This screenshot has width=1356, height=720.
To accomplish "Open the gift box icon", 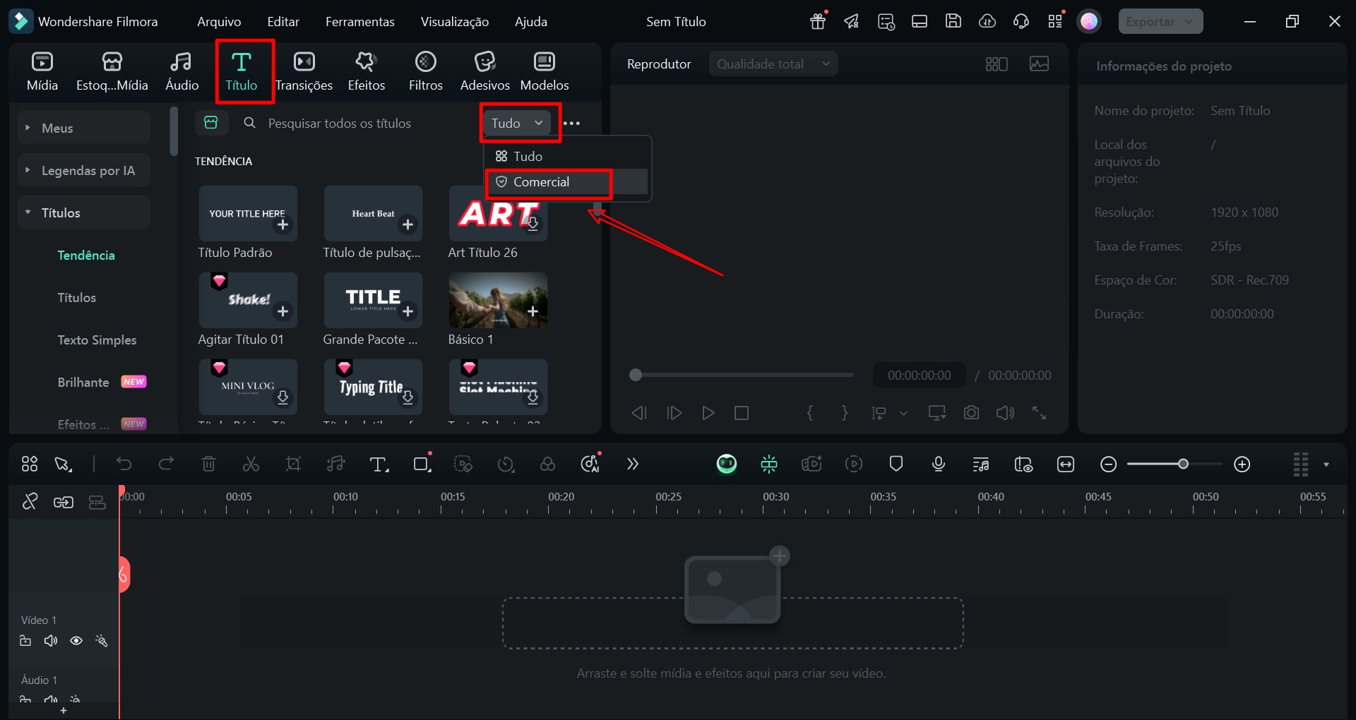I will [x=818, y=21].
